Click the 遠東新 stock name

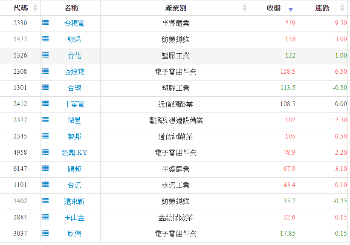74,202
